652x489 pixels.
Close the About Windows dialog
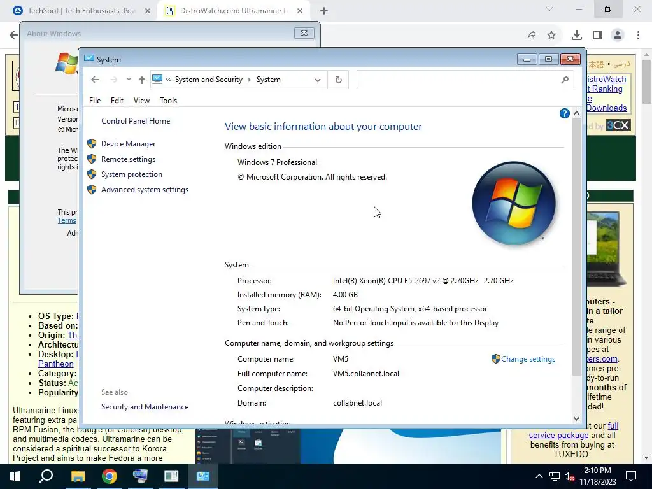304,33
